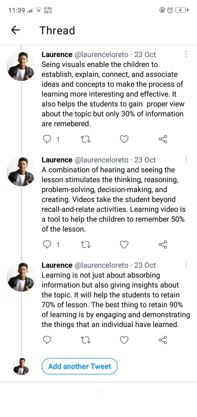Image resolution: width=197 pixels, height=417 pixels.
Task: Reply to the tweet about retaining 90% of learning
Action: pyautogui.click(x=47, y=340)
